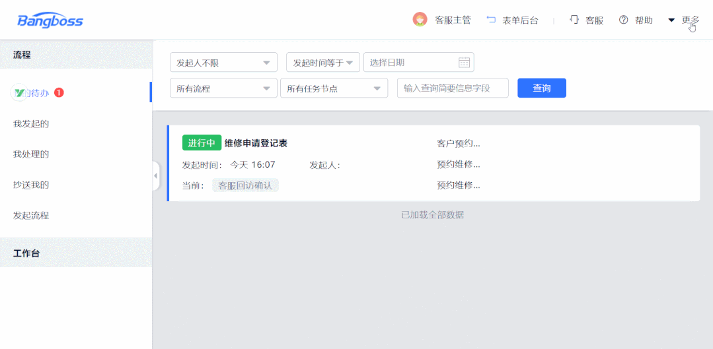Click the red notification badge on 待办

59,93
